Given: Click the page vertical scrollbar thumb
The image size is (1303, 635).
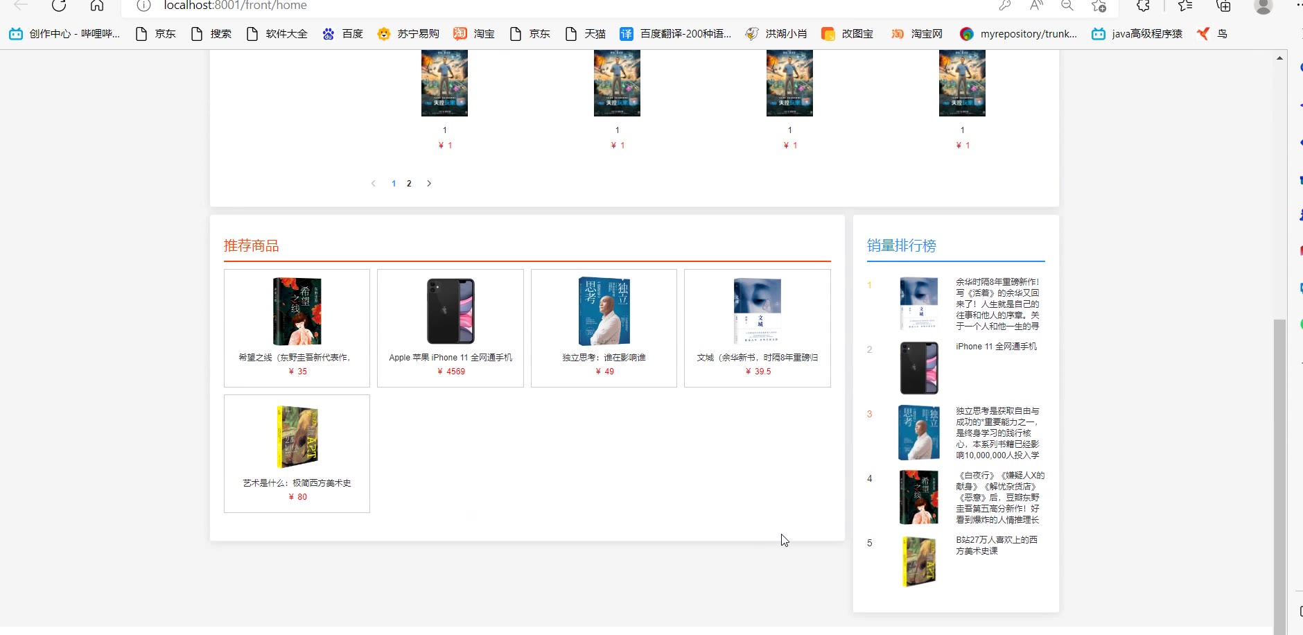Looking at the screenshot, I should [1279, 477].
